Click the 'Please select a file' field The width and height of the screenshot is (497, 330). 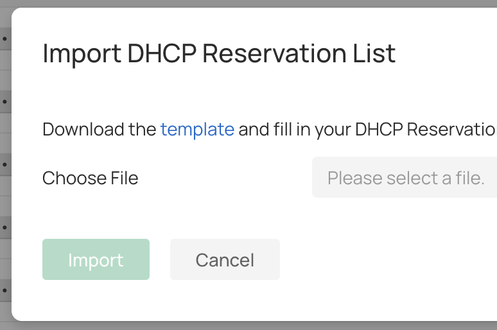point(405,177)
